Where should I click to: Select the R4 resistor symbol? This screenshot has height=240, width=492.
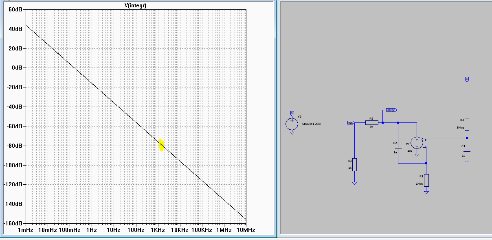click(467, 124)
